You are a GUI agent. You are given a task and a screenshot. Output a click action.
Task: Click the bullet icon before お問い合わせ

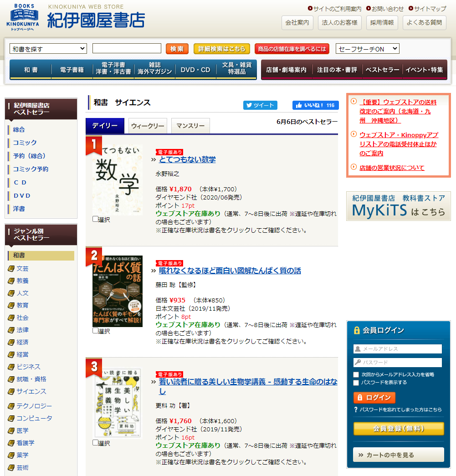click(x=369, y=9)
